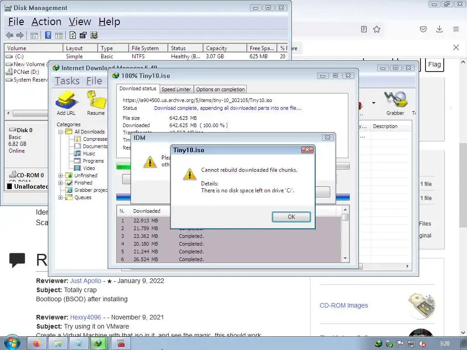Viewport: 467px width, 350px height.
Task: Open Action menu in Disk Management
Action: (x=47, y=22)
